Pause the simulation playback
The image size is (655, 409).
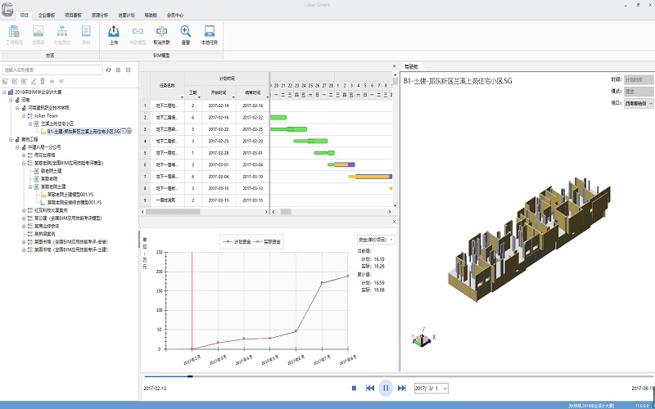click(x=386, y=388)
